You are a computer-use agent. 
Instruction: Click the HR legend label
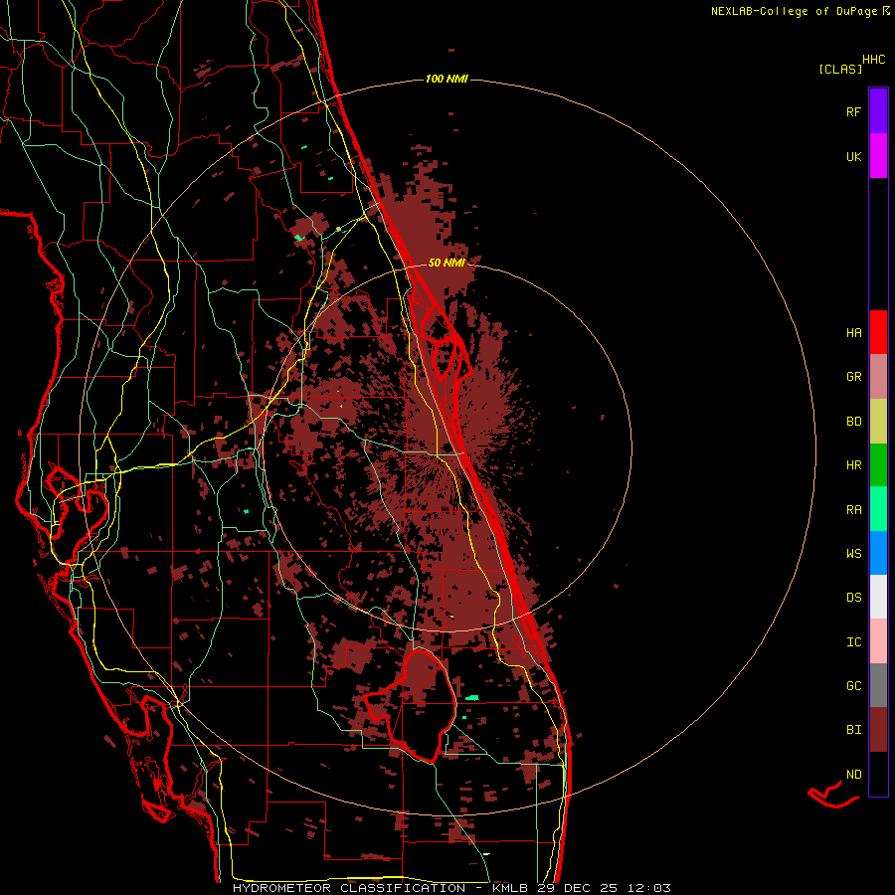853,465
